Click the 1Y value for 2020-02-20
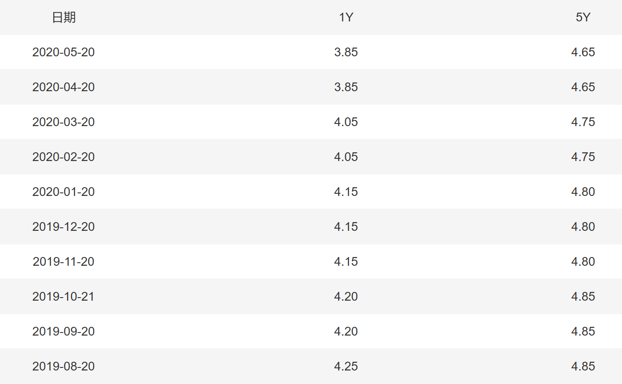The image size is (622, 384). (x=346, y=157)
